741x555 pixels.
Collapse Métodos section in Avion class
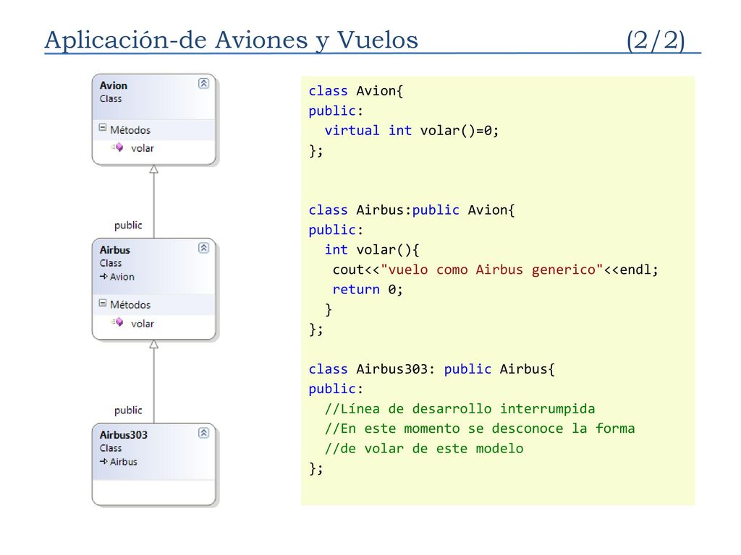click(103, 127)
